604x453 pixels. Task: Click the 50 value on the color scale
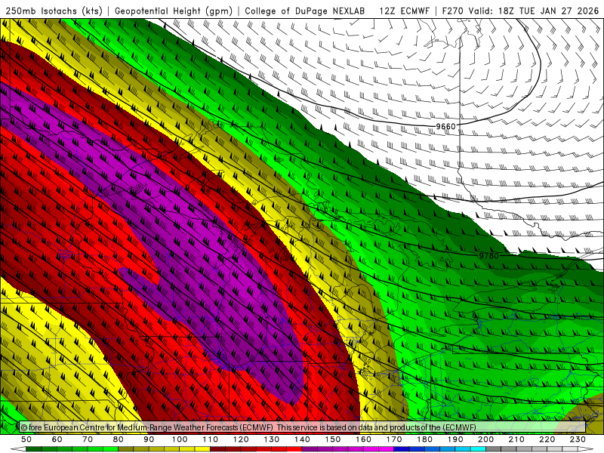click(26, 439)
